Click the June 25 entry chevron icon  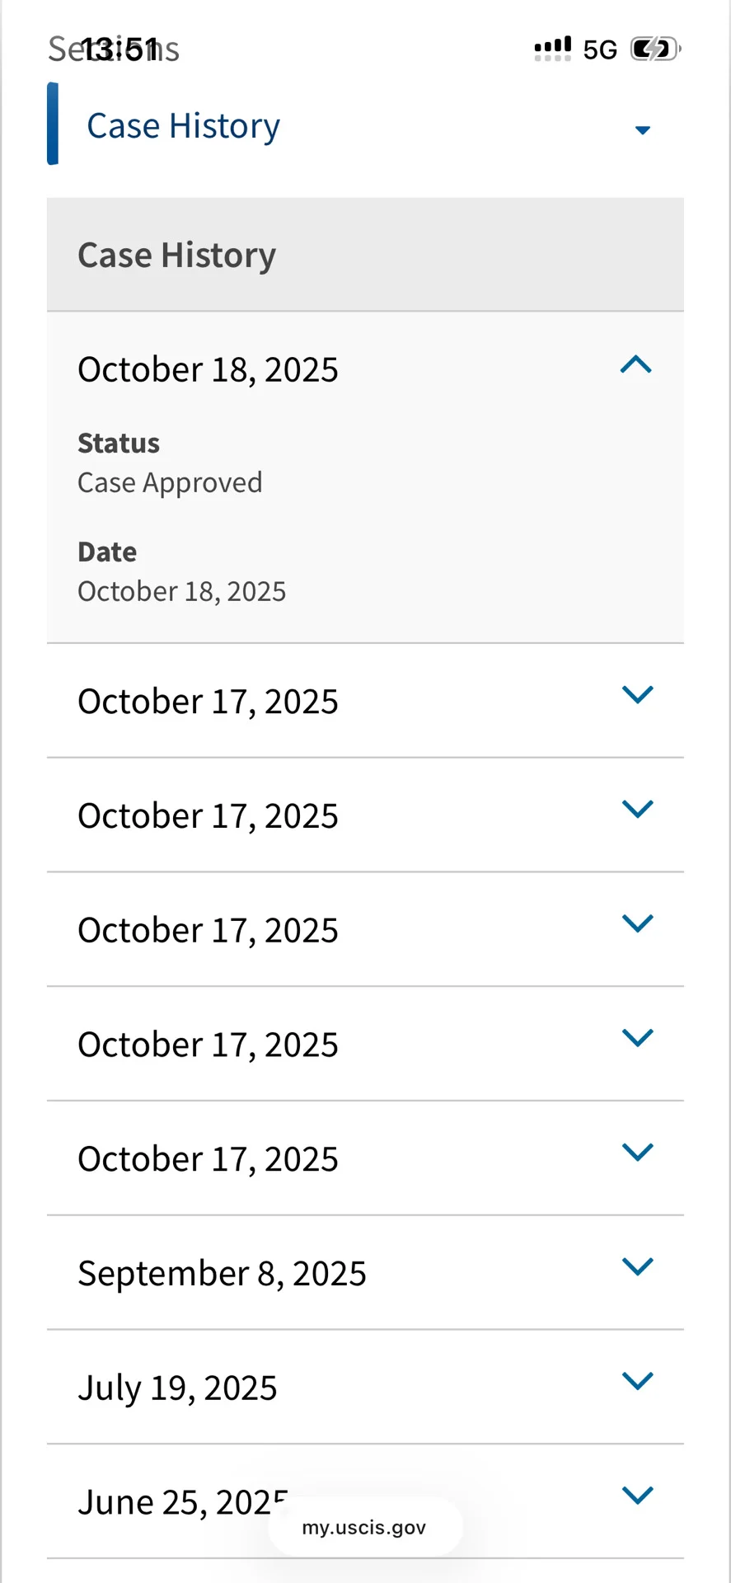click(x=638, y=1495)
